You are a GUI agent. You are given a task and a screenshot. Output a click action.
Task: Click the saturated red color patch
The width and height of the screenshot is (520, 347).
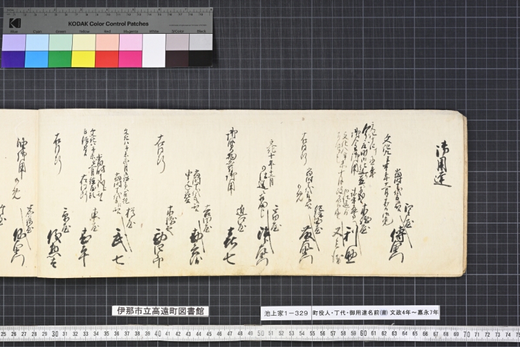coord(107,59)
